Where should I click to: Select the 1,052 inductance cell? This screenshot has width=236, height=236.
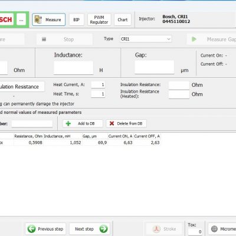point(63,142)
